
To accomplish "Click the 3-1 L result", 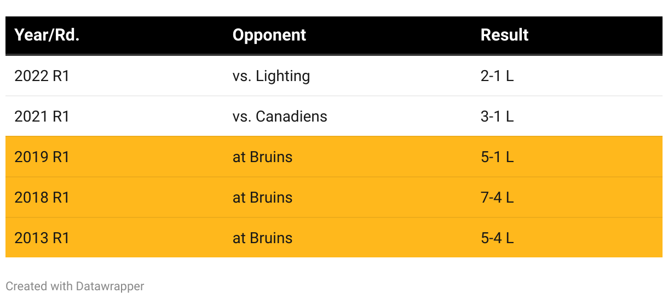I will pos(497,117).
